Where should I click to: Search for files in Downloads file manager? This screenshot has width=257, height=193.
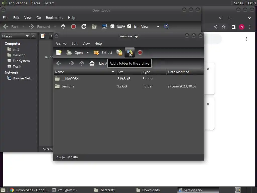(166, 27)
